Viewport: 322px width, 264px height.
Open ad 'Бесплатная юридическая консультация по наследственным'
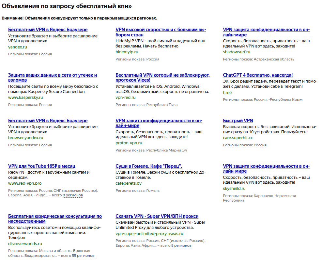coord(55,218)
